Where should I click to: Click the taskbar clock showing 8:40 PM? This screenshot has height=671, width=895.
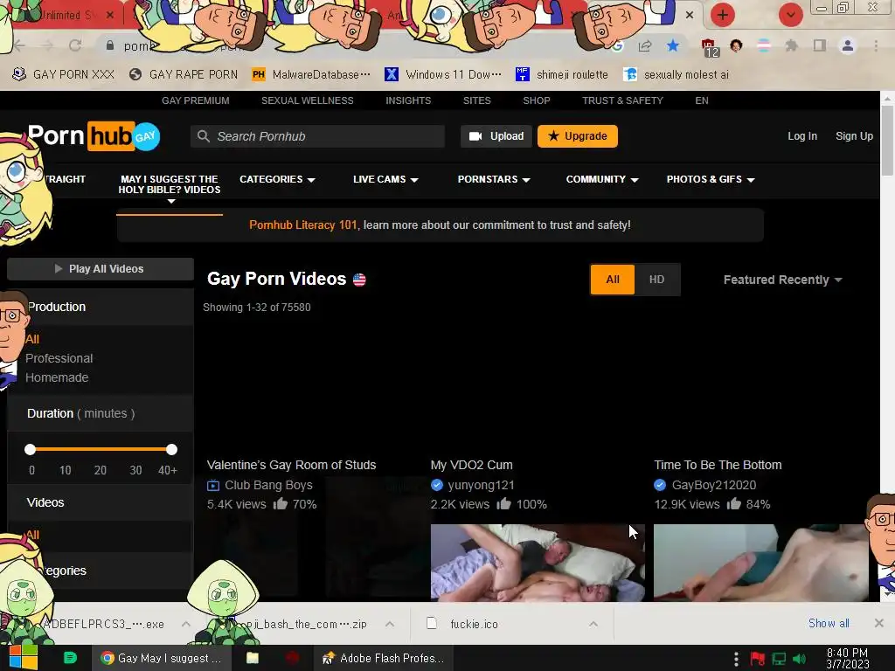pyautogui.click(x=847, y=659)
